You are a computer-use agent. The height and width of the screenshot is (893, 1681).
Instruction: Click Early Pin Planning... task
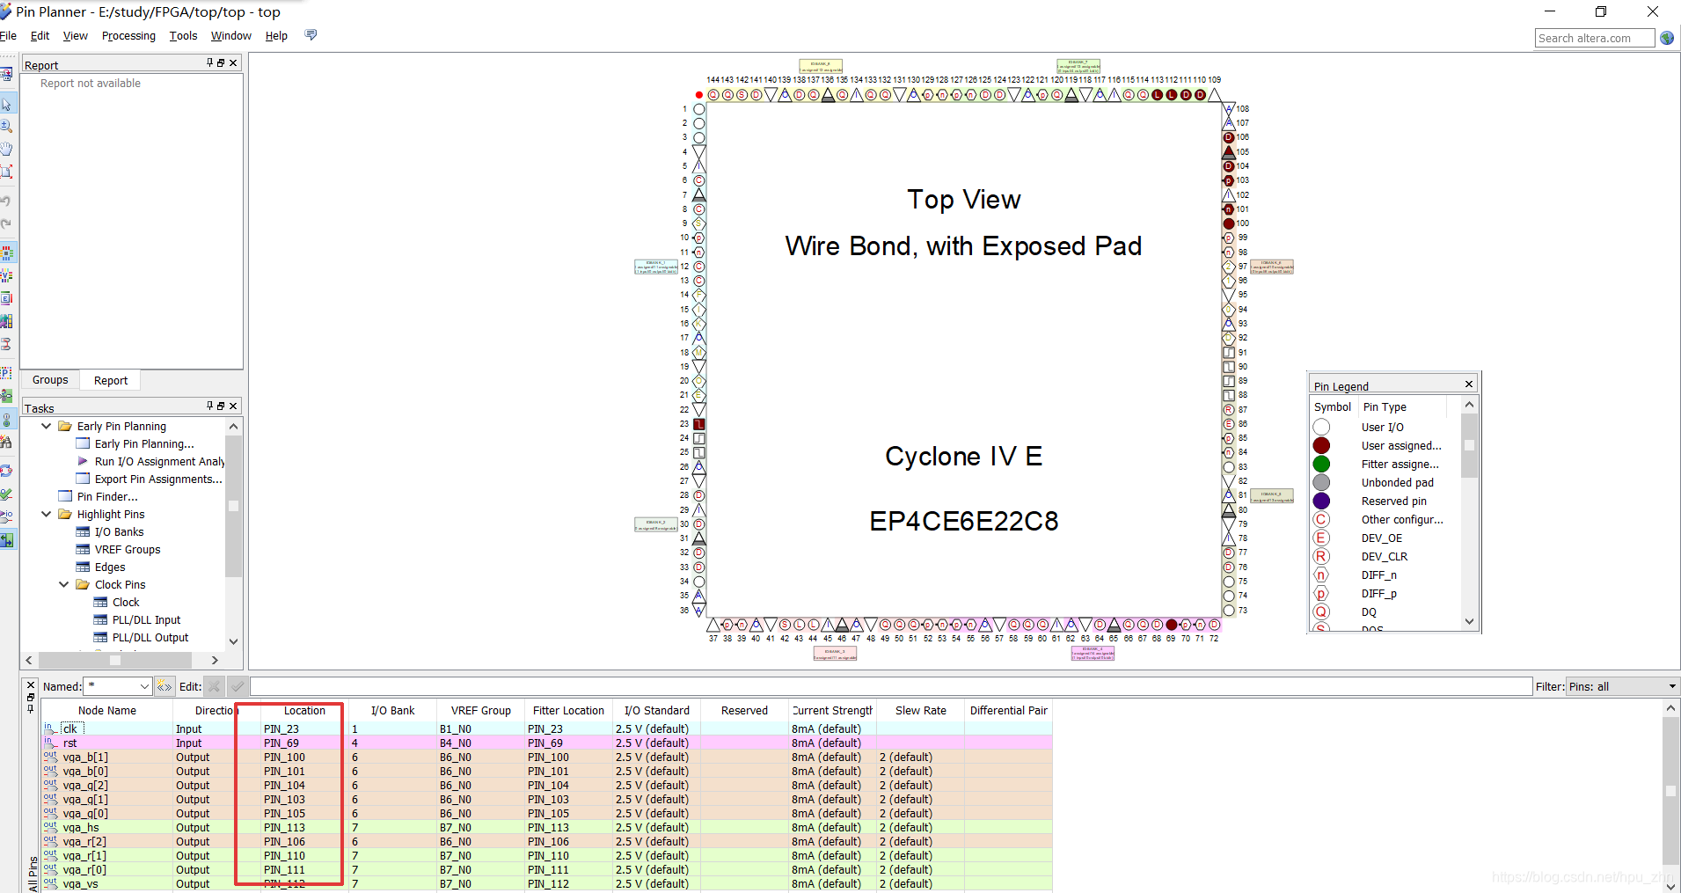pos(144,443)
